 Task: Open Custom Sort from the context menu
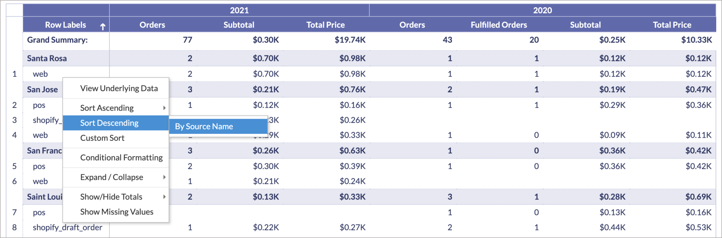pyautogui.click(x=102, y=138)
